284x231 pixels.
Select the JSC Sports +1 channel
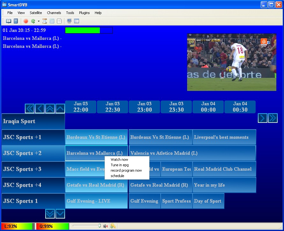coord(33,137)
